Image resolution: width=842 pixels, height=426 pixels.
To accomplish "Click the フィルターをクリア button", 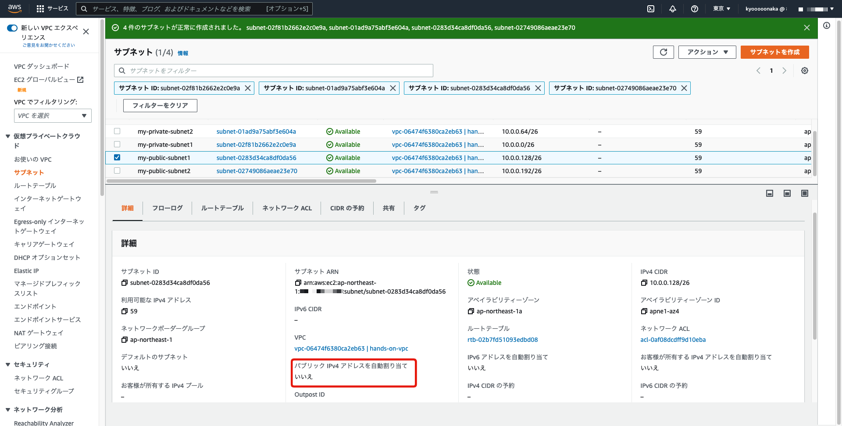I will [x=160, y=106].
